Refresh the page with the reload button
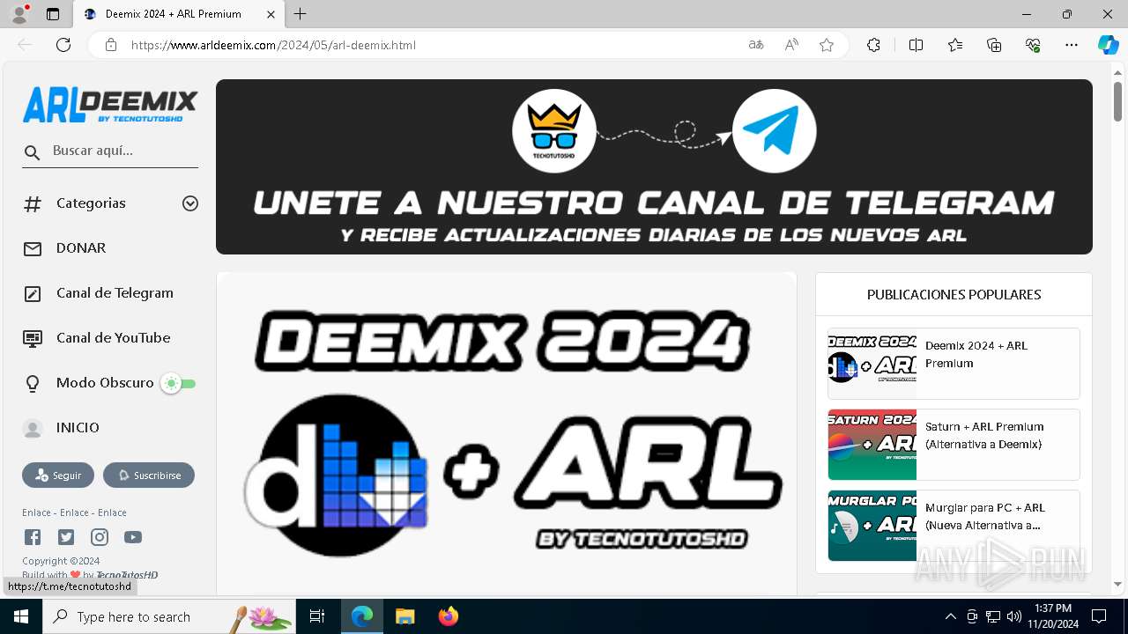This screenshot has width=1128, height=634. point(63,45)
